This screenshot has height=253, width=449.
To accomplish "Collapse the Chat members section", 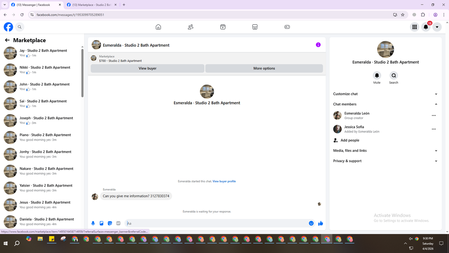I will pos(385,104).
